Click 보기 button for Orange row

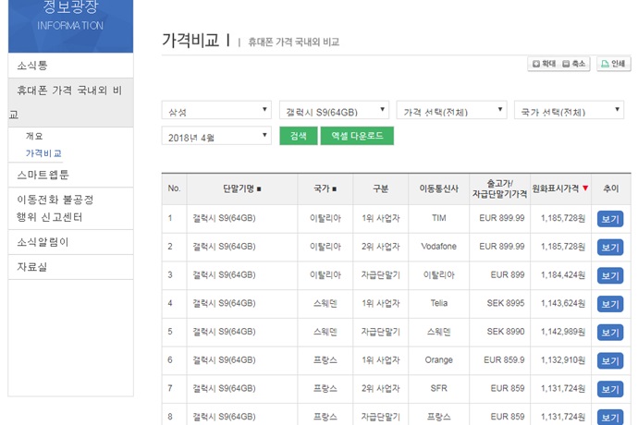click(610, 360)
